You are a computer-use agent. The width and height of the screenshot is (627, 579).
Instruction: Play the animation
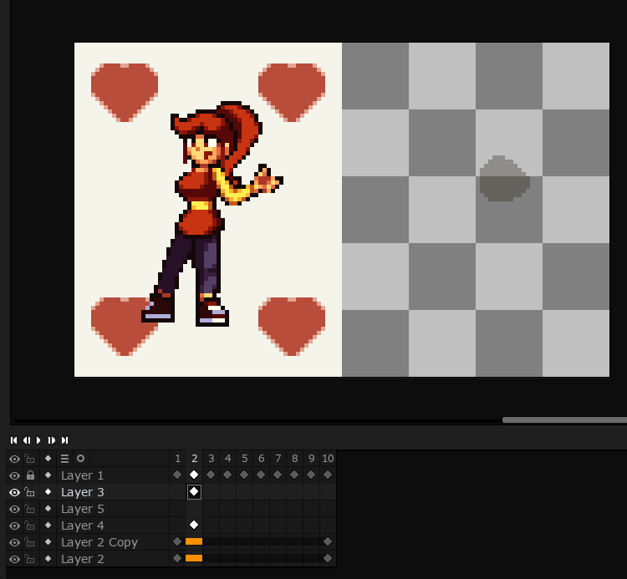point(38,440)
